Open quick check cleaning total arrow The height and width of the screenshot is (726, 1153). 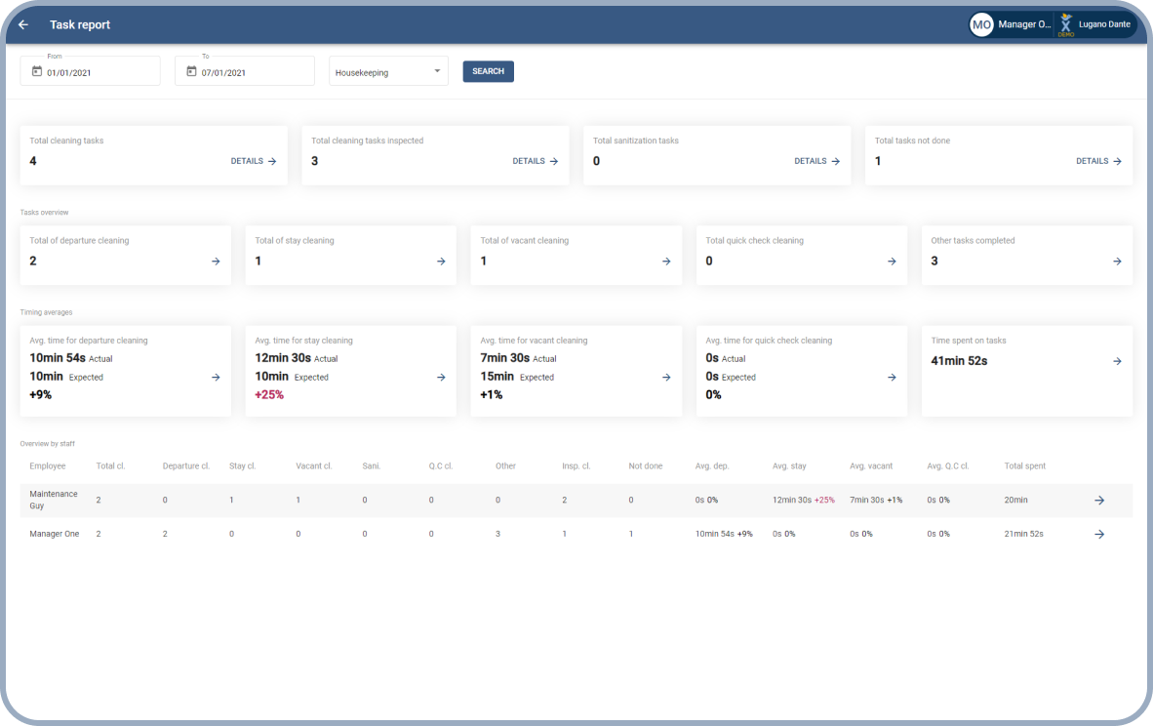(892, 262)
